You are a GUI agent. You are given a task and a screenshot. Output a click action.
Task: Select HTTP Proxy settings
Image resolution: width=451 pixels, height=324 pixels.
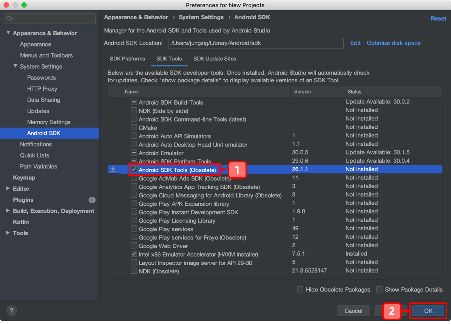click(42, 88)
